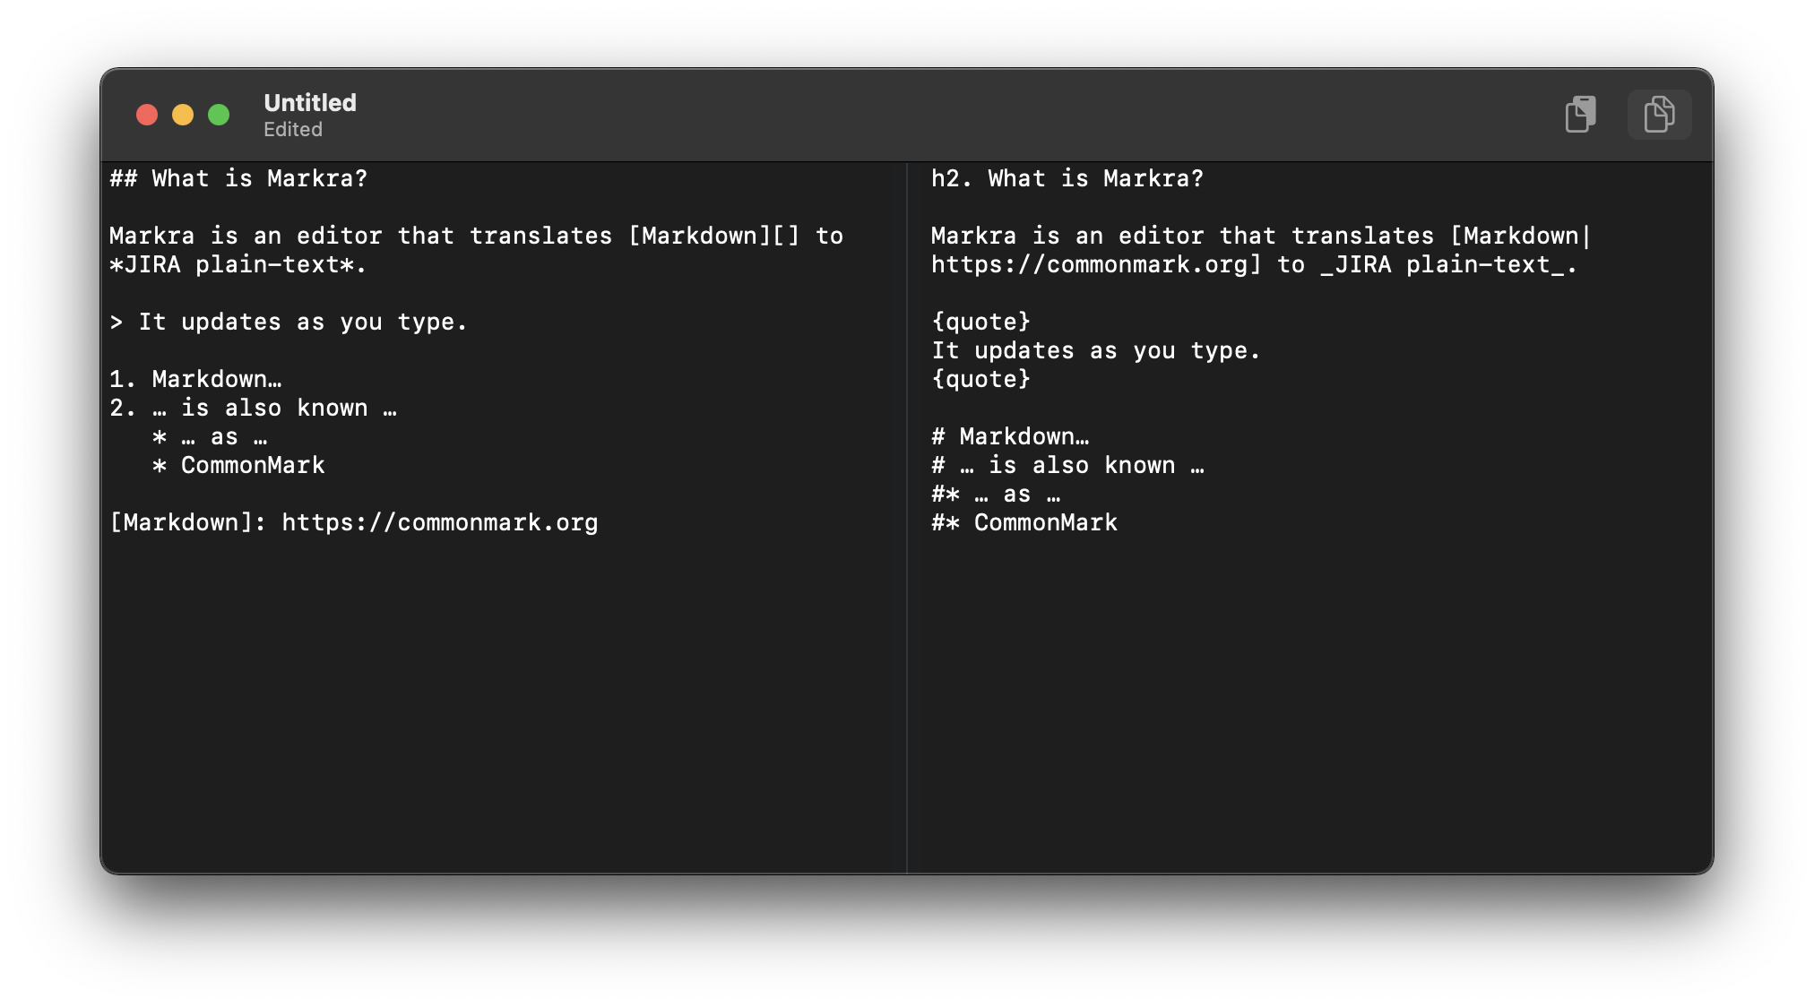Viewport: 1814px width, 1007px height.
Task: Click the '> It updates as you type.' line
Action: (289, 323)
